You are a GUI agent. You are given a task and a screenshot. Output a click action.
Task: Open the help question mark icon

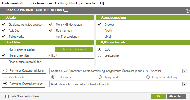tap(187, 11)
